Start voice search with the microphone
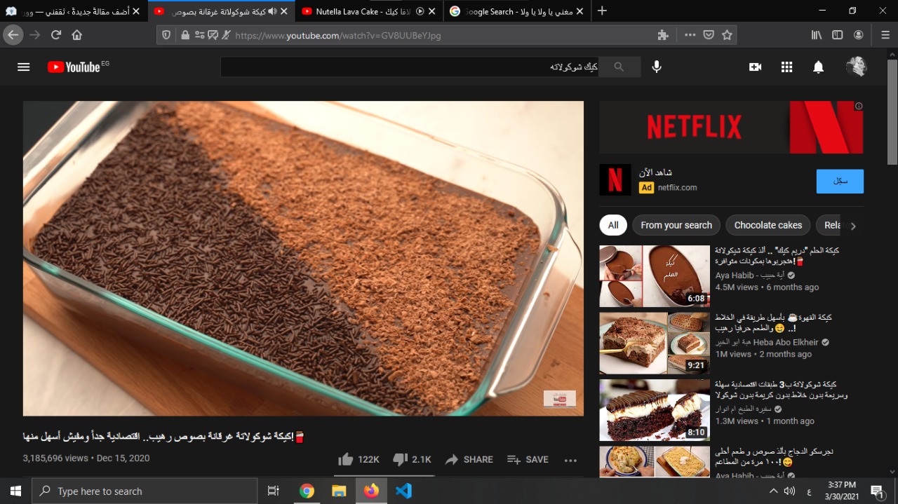Screen dimensions: 898x504 [657, 67]
